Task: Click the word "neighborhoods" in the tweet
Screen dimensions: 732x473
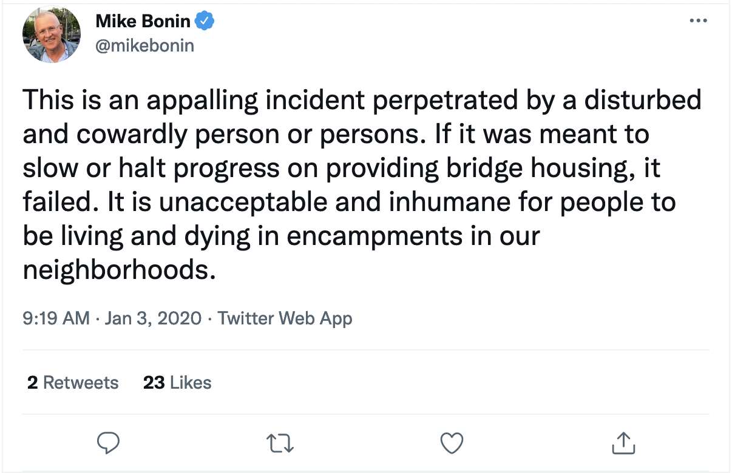Action: [x=118, y=270]
